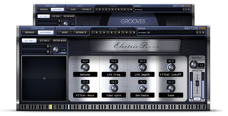
Task: Select element 3 in the front window
Action: (x=108, y=32)
